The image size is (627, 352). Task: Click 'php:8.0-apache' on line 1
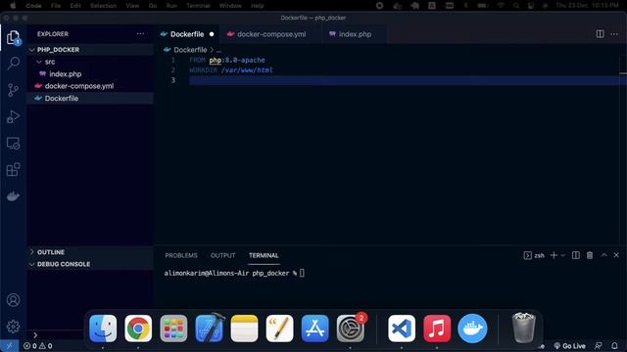tap(237, 61)
